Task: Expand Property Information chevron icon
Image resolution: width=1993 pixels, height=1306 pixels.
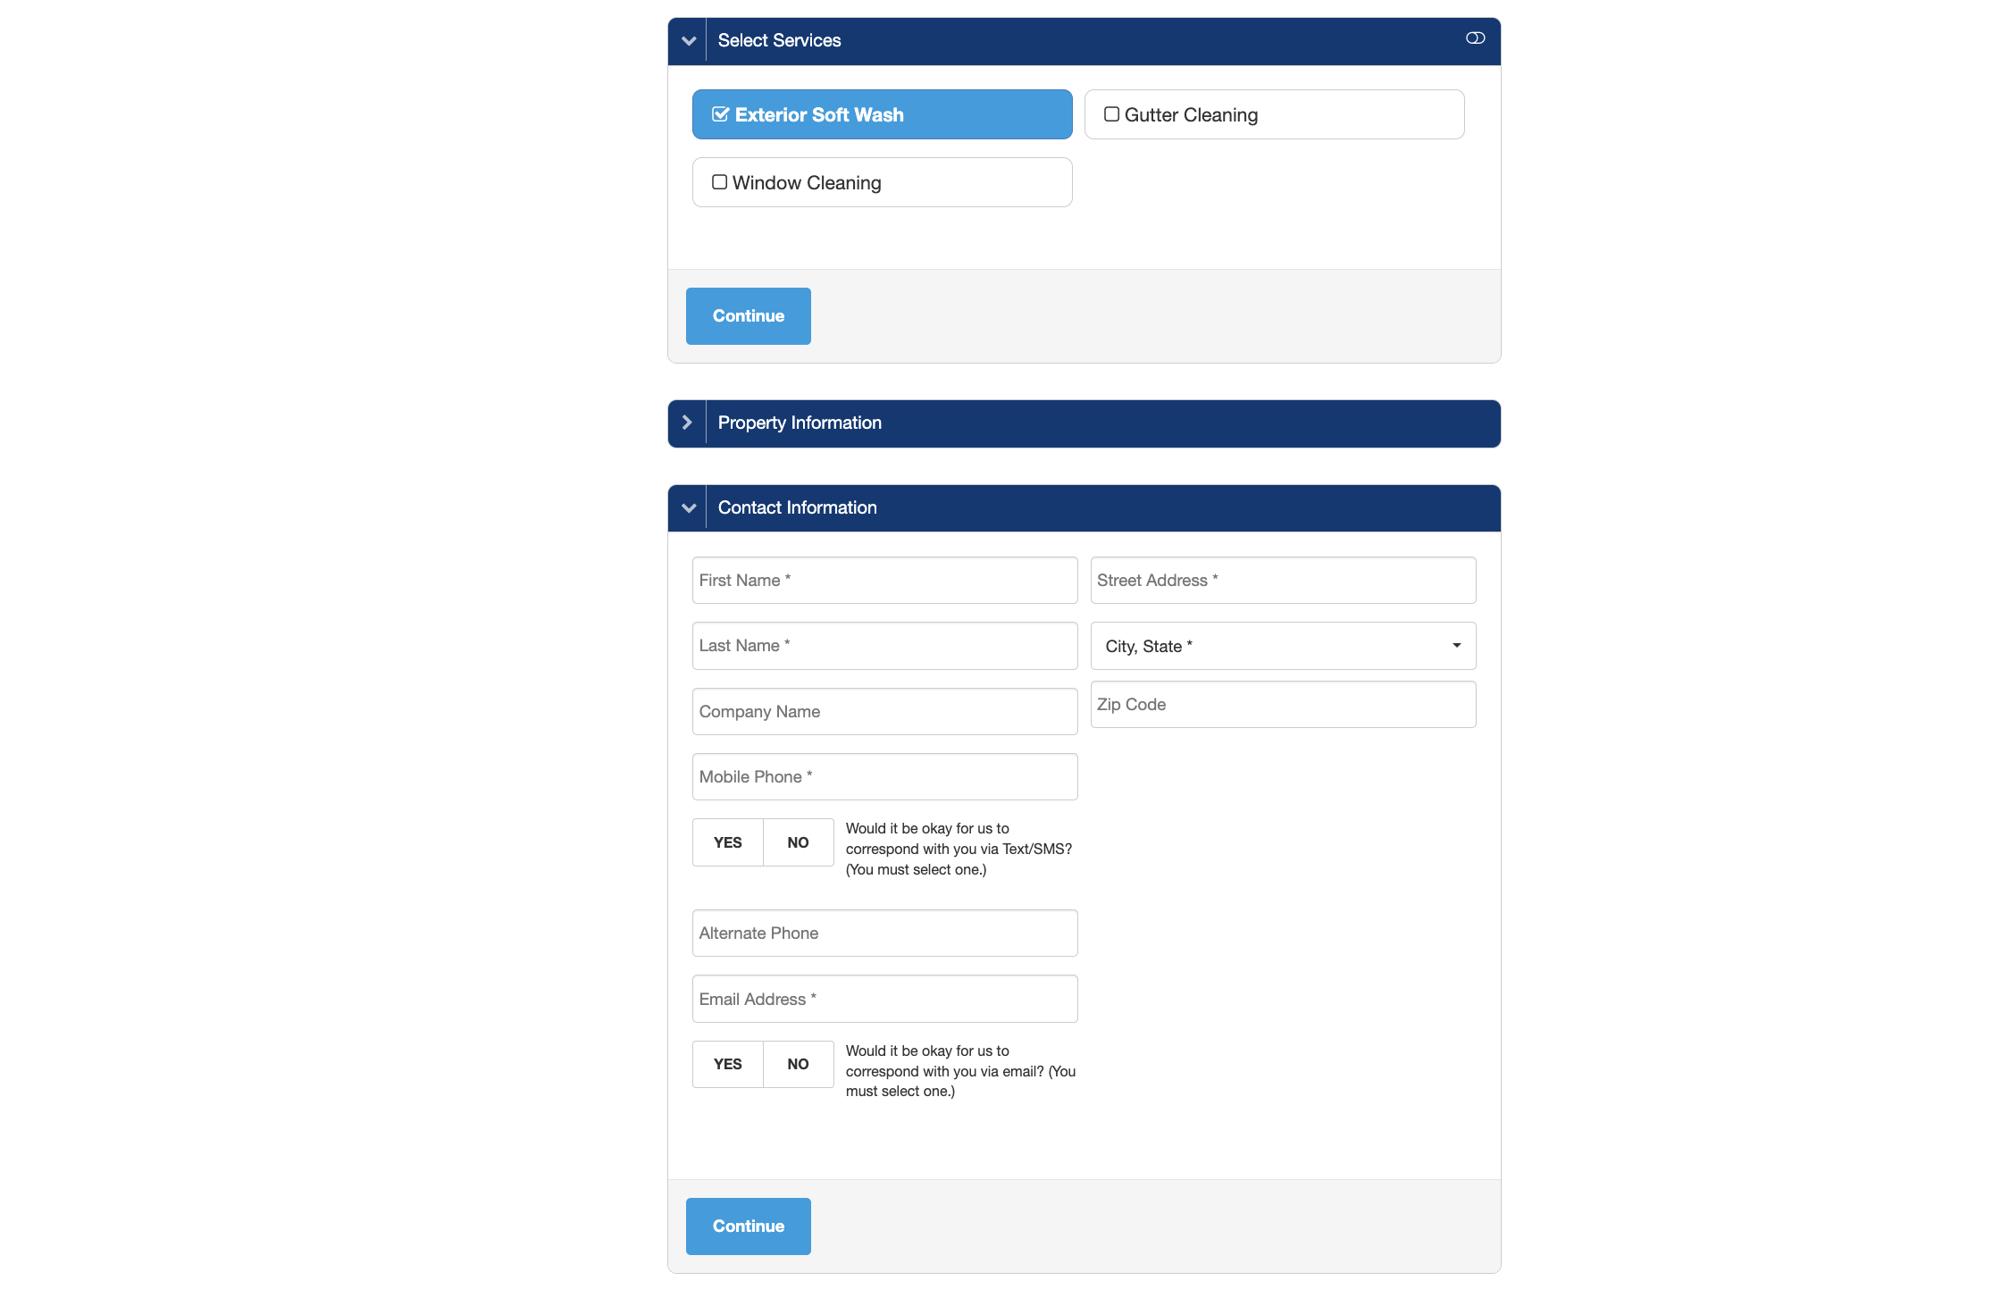Action: [687, 423]
